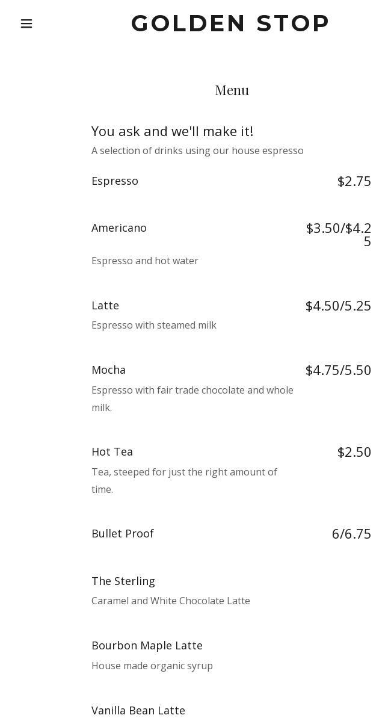This screenshot has height=724, width=391.
Task: Select the Espresso menu item
Action: coord(115,181)
